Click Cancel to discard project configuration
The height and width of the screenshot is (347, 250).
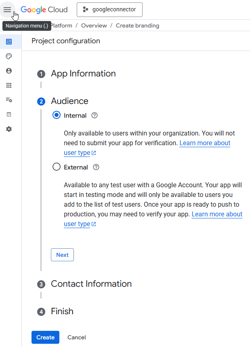click(x=76, y=337)
